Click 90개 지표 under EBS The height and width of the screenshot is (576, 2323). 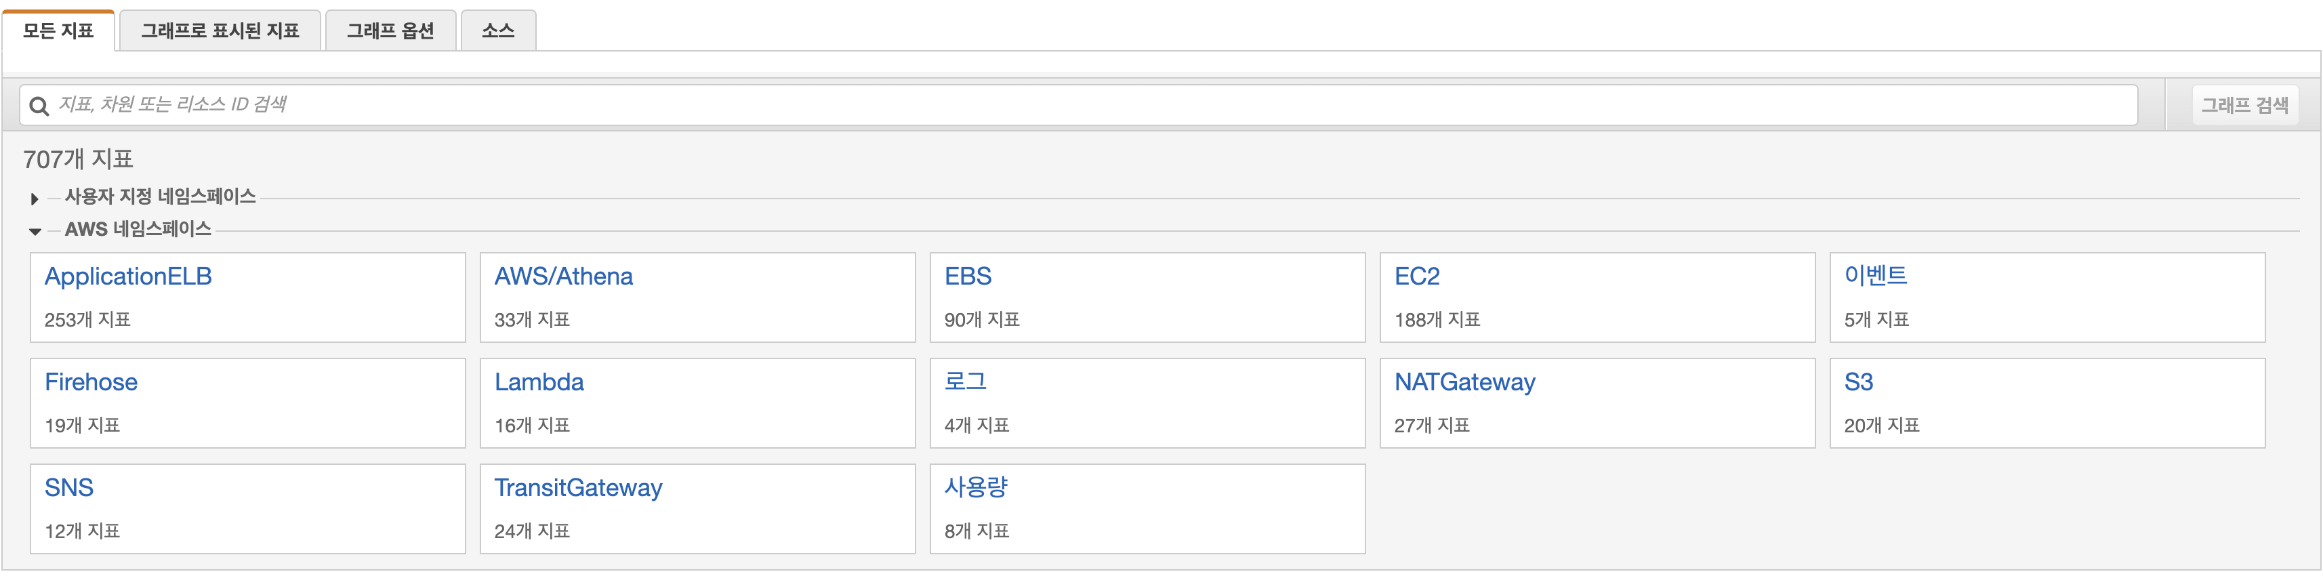(982, 320)
